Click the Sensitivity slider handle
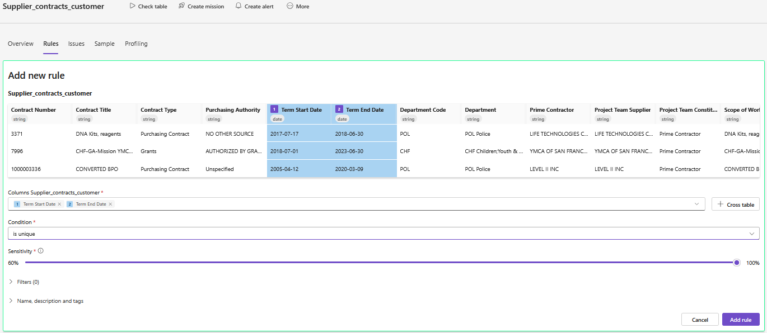 pos(737,263)
